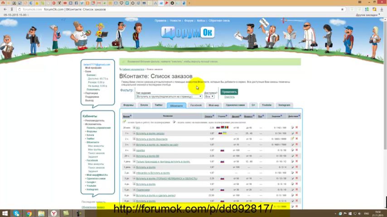
Task: Click the take-task icon in the BG row
Action: pyautogui.click(x=292, y=127)
